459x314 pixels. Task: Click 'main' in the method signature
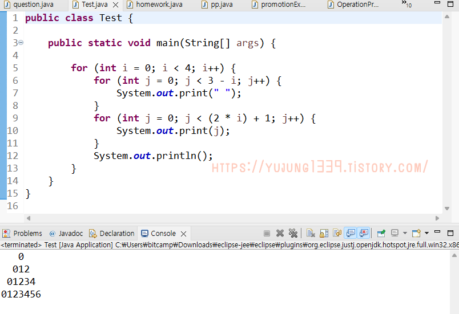click(168, 43)
